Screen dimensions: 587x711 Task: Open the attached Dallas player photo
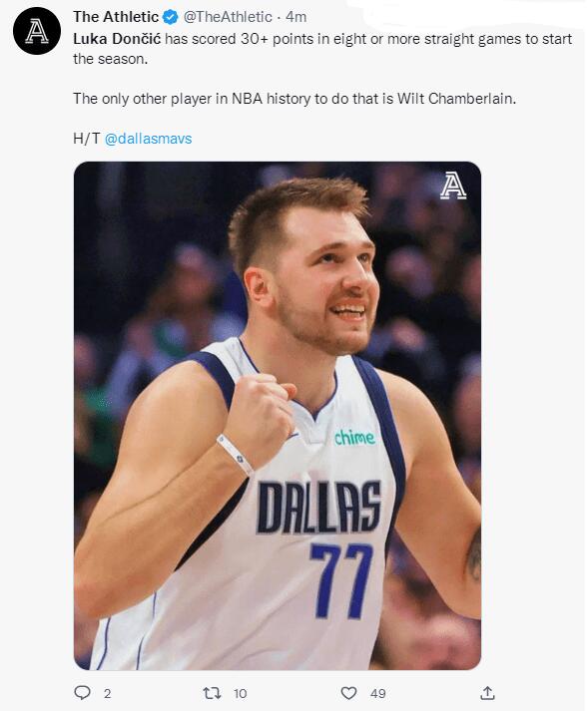click(278, 416)
